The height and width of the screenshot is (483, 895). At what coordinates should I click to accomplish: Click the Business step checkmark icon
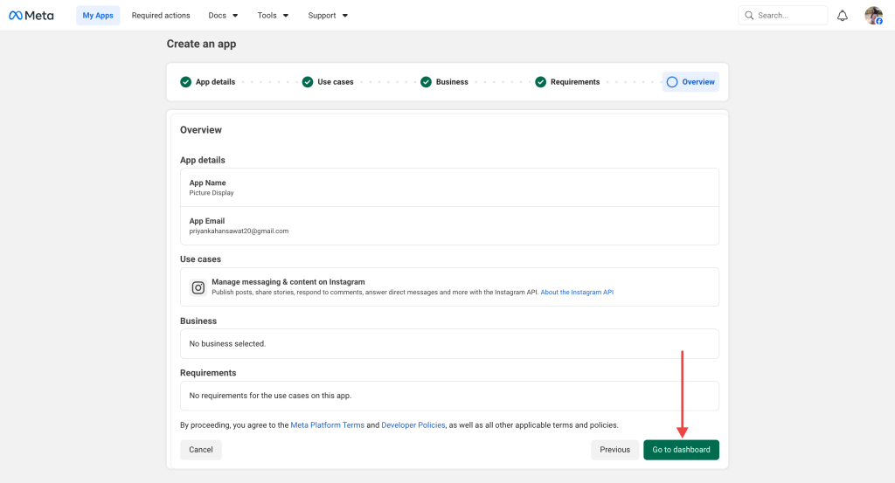pos(426,82)
